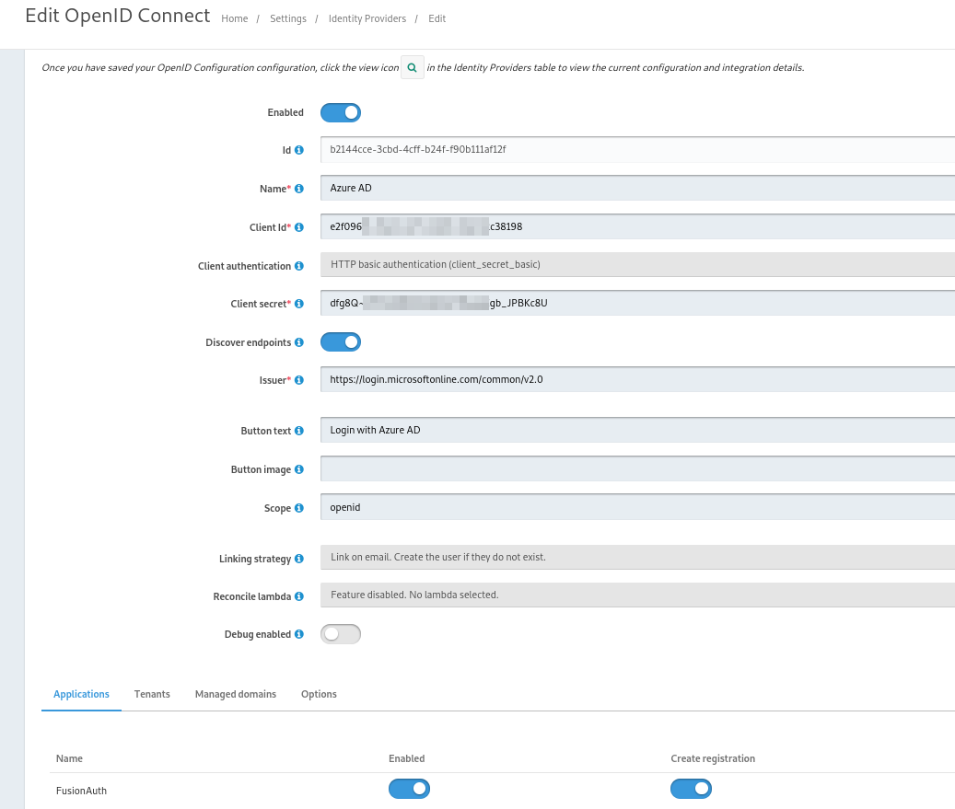Show help for the Client Id field

299,227
